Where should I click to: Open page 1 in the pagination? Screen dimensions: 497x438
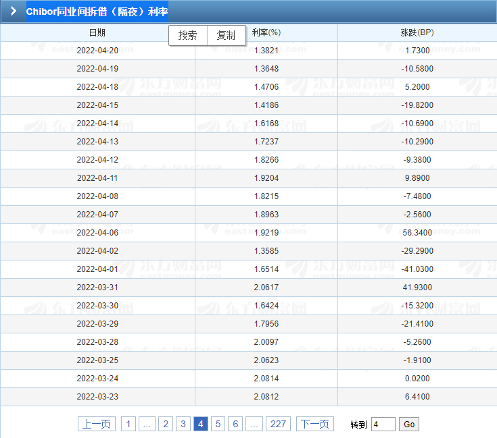[x=128, y=424]
